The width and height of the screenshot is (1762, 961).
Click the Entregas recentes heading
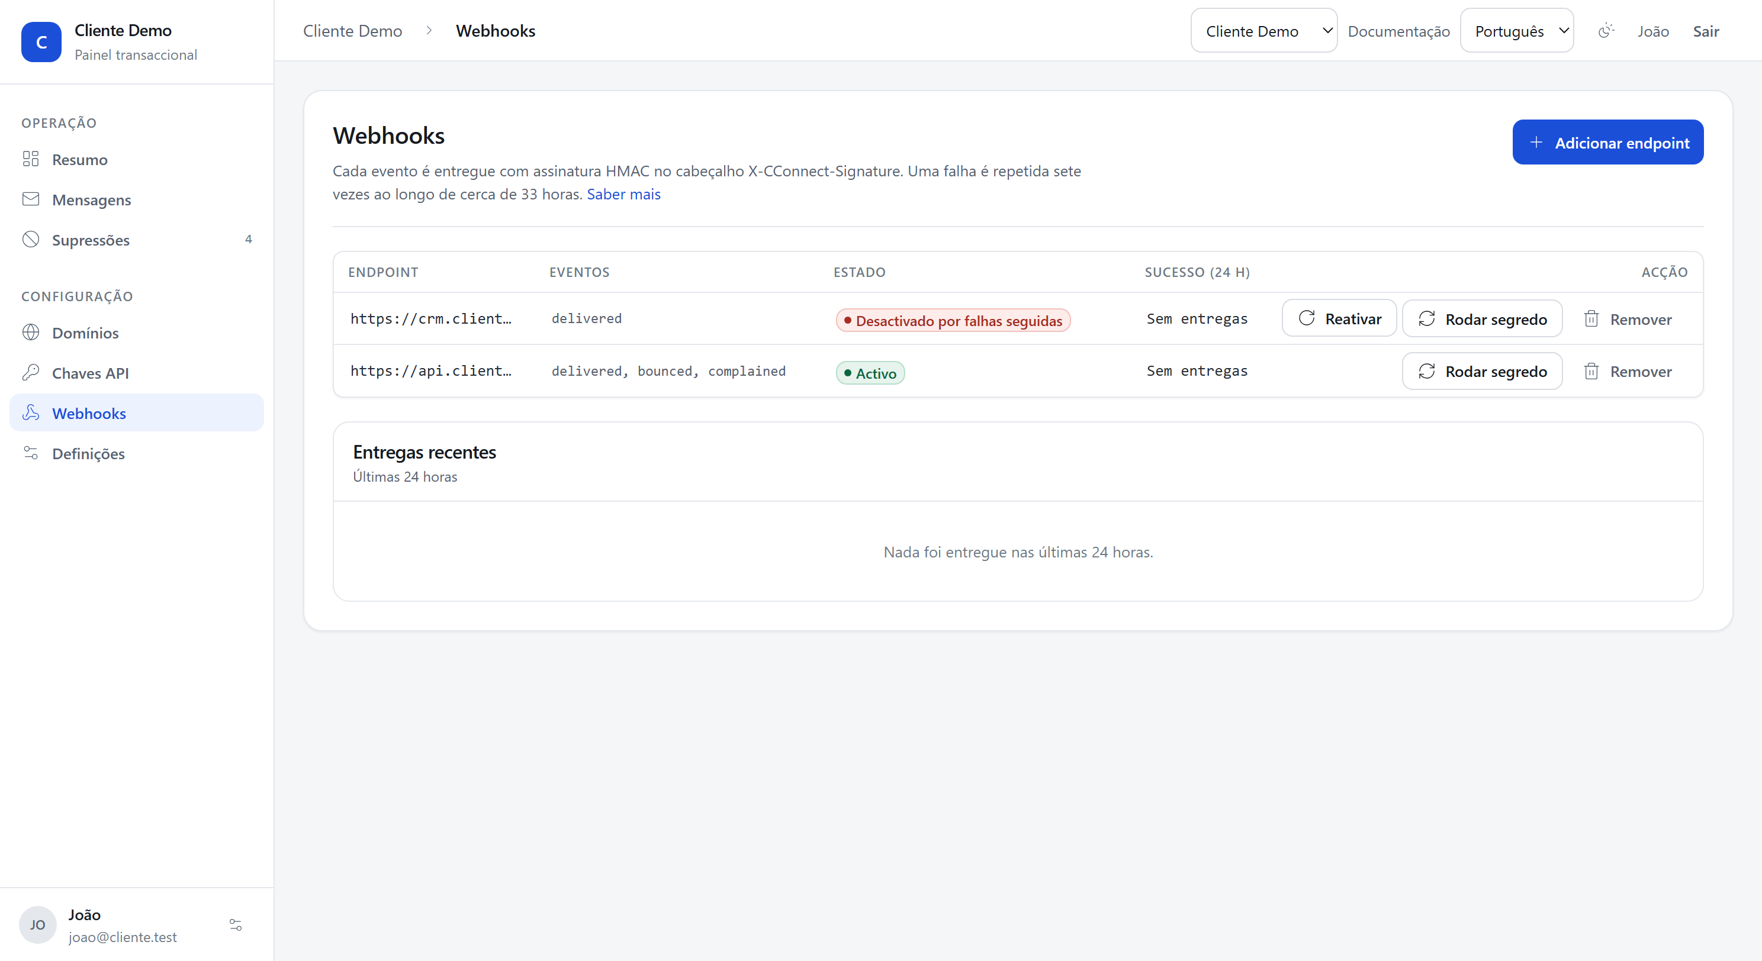point(424,452)
